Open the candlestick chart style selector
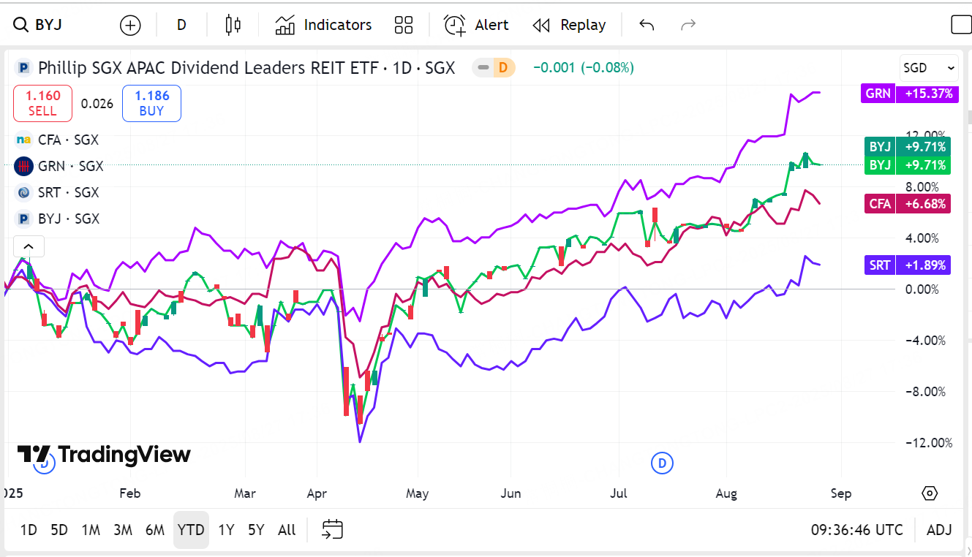Image resolution: width=972 pixels, height=557 pixels. coord(233,25)
